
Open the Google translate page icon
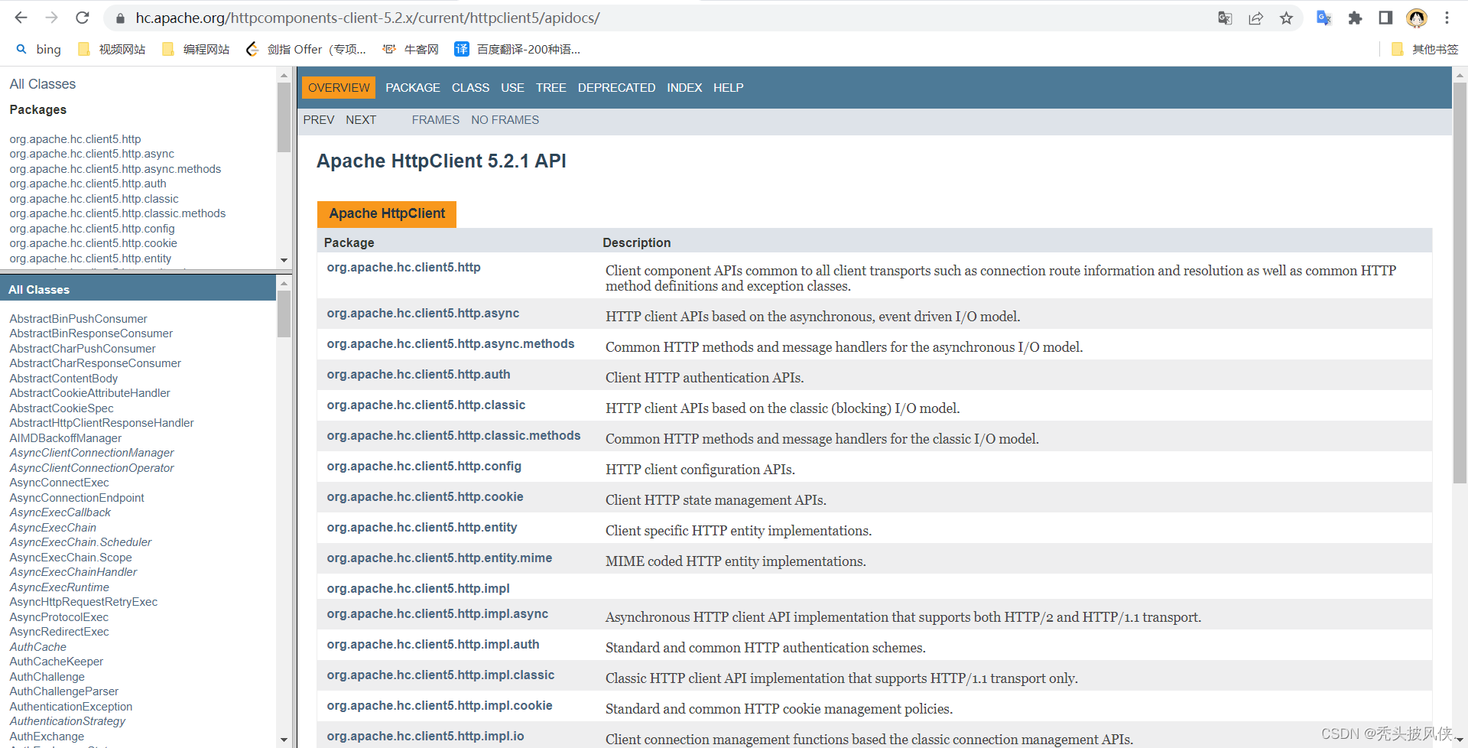coord(1225,18)
